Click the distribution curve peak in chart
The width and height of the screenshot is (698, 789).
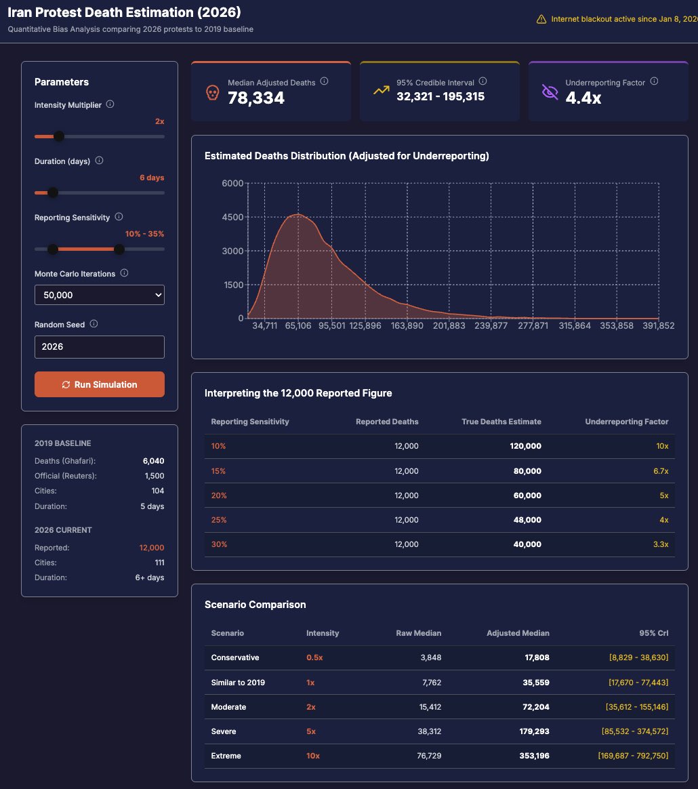(x=298, y=215)
